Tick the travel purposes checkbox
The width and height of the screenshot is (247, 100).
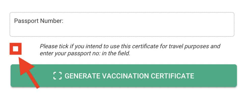[x=15, y=49]
